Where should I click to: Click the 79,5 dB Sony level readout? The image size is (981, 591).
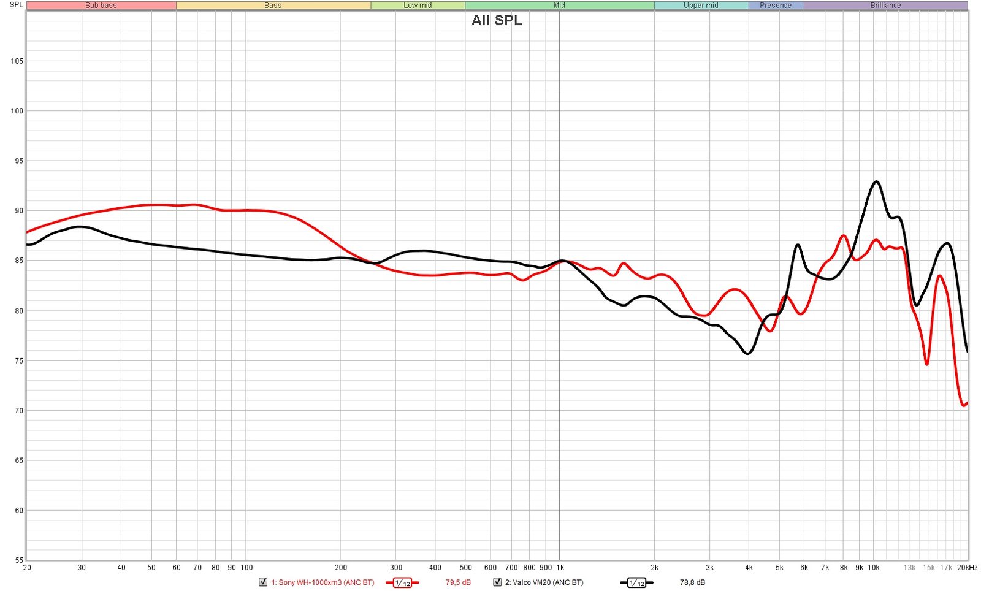[458, 582]
